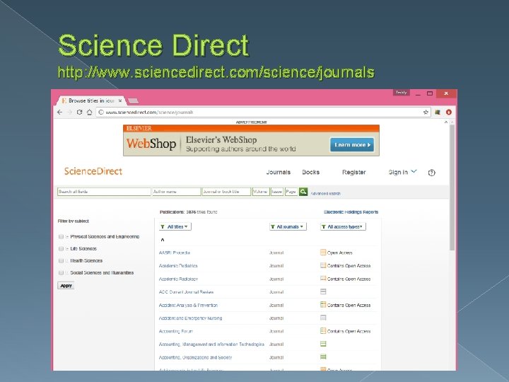Click access icon for AASRI Procedia

tap(323, 252)
